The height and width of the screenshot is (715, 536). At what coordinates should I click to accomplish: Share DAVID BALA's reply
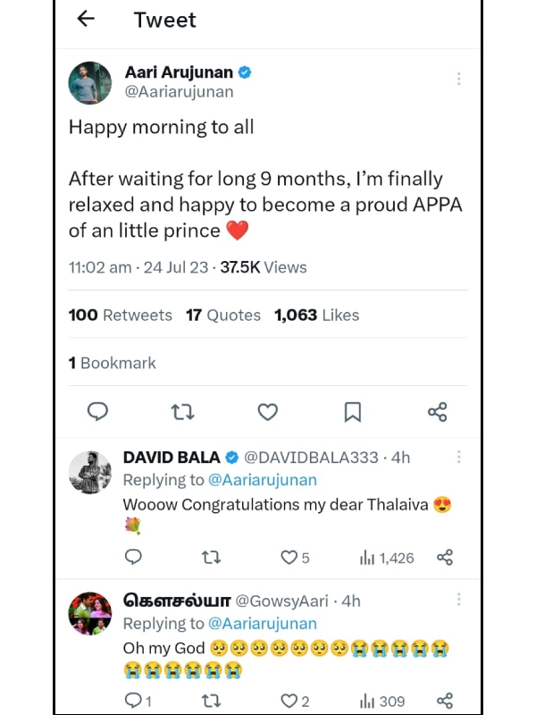pos(445,558)
